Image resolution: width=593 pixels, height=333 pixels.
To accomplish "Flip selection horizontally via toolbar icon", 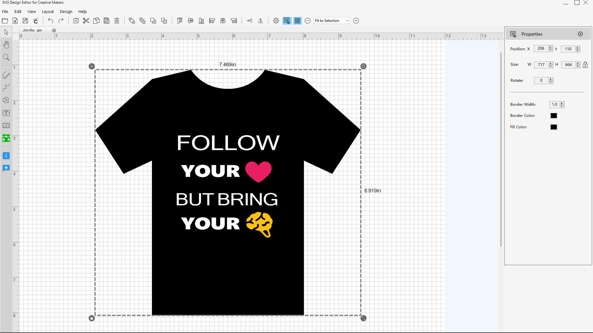I will pyautogui.click(x=260, y=21).
